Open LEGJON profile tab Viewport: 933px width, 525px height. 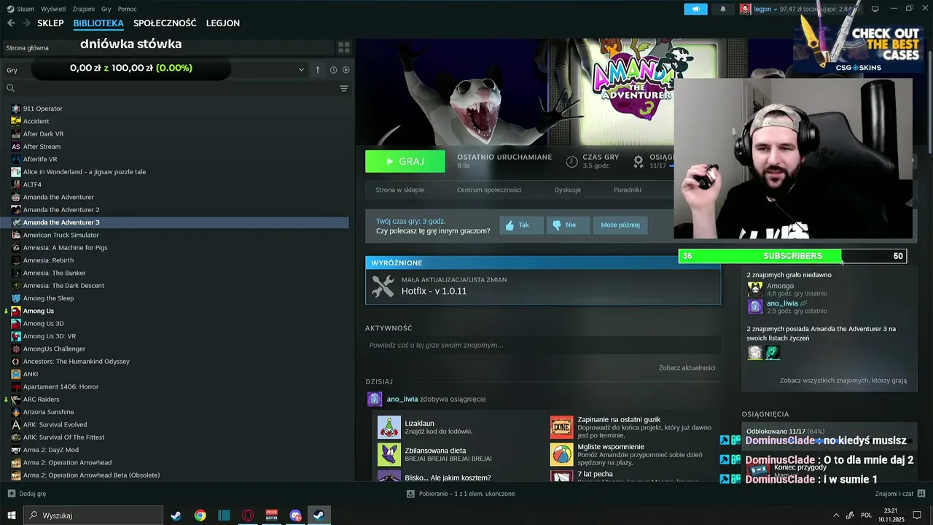[x=223, y=23]
